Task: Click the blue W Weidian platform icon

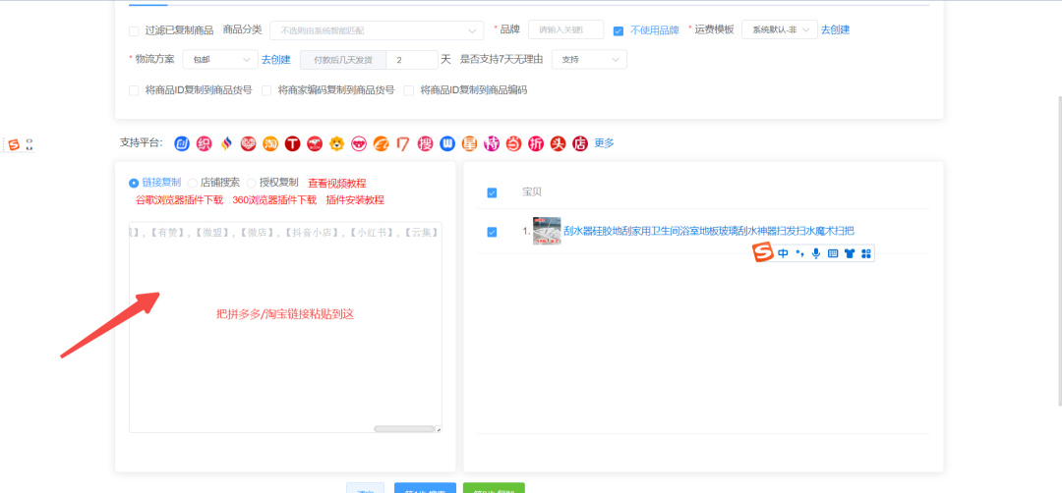Action: [x=447, y=143]
